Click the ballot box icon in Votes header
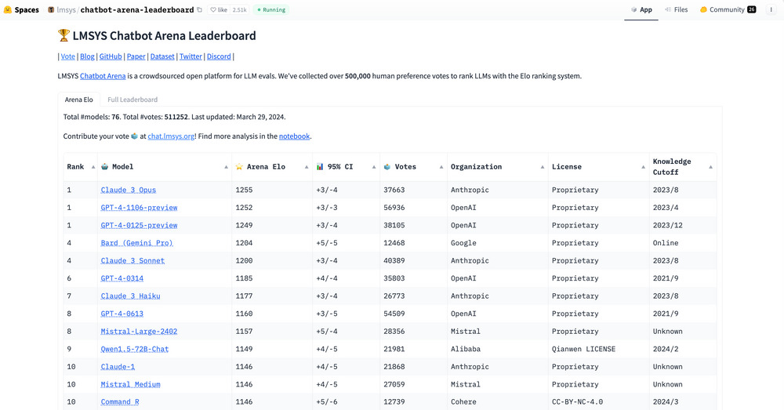The width and height of the screenshot is (784, 410). pyautogui.click(x=387, y=166)
